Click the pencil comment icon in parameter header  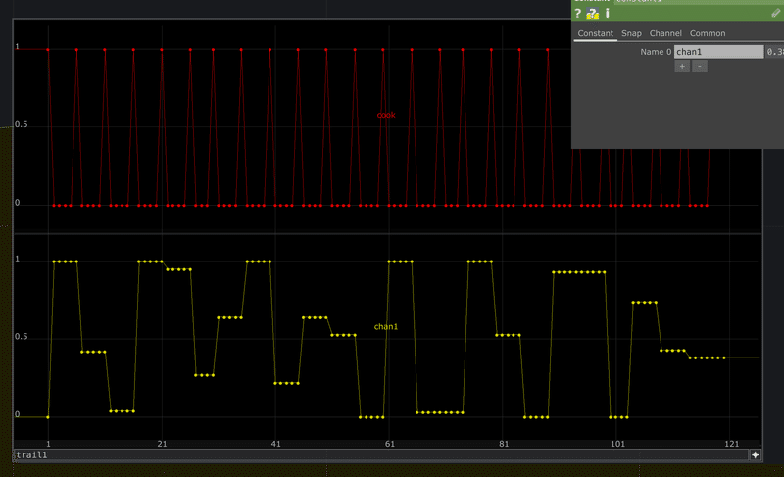(x=775, y=13)
